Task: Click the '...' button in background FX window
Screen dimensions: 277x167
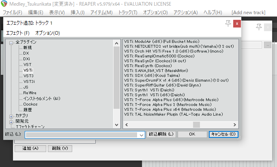Action: [268, 45]
